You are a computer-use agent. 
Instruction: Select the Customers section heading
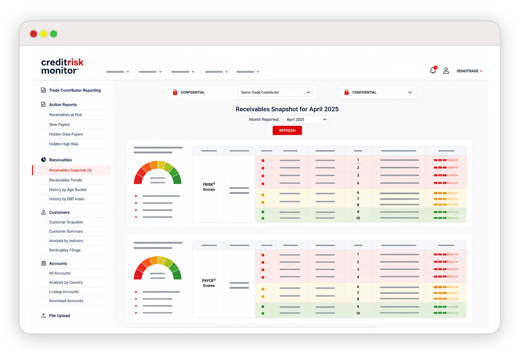click(x=59, y=212)
